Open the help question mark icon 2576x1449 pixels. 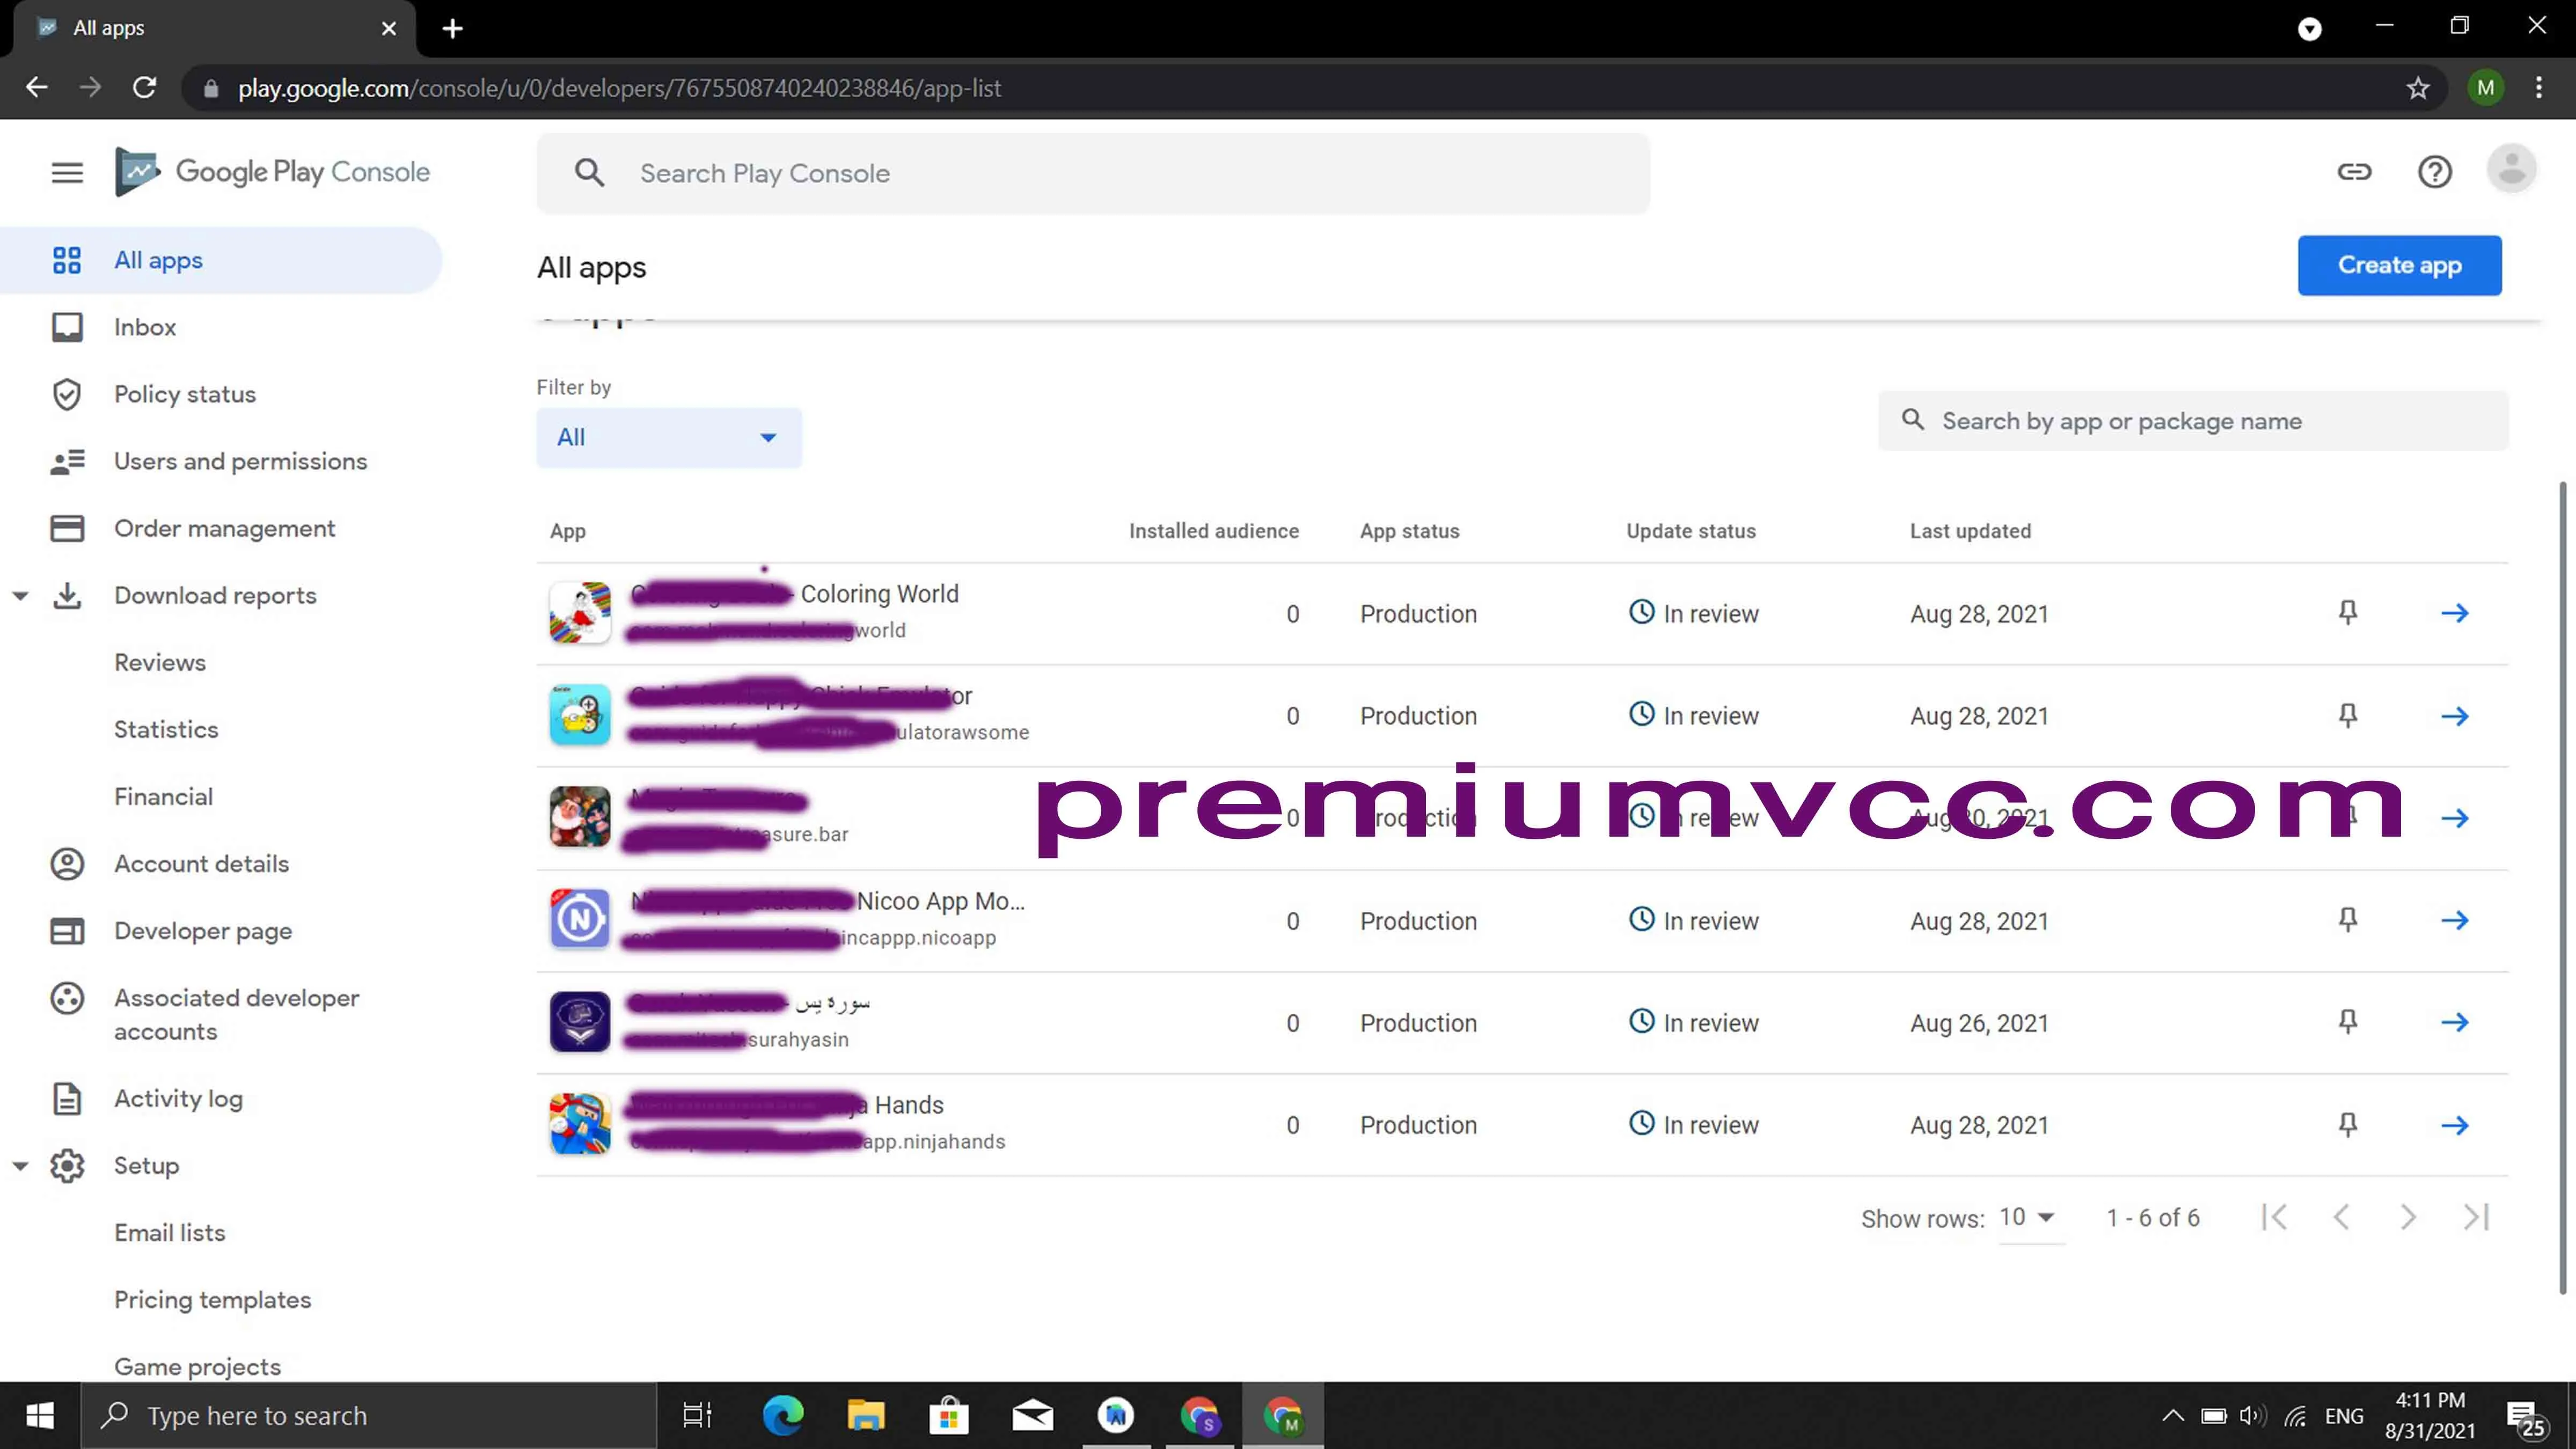[x=2434, y=172]
